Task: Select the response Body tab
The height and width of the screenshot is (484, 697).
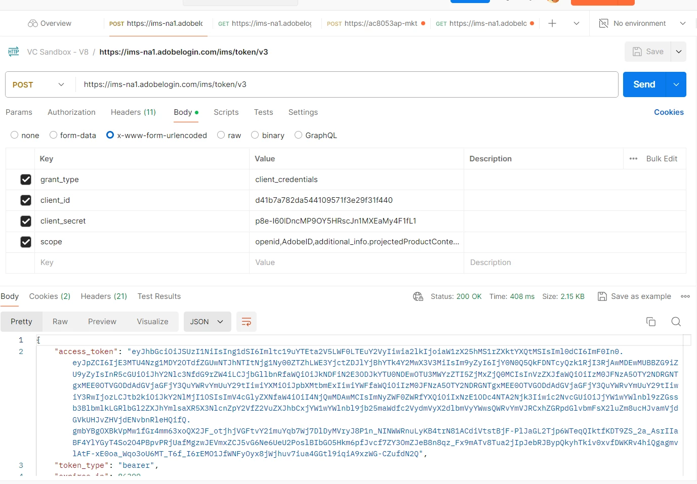Action: coord(10,296)
